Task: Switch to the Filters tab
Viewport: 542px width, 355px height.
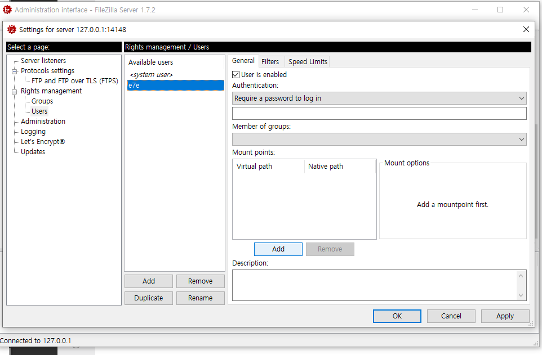Action: coord(270,61)
